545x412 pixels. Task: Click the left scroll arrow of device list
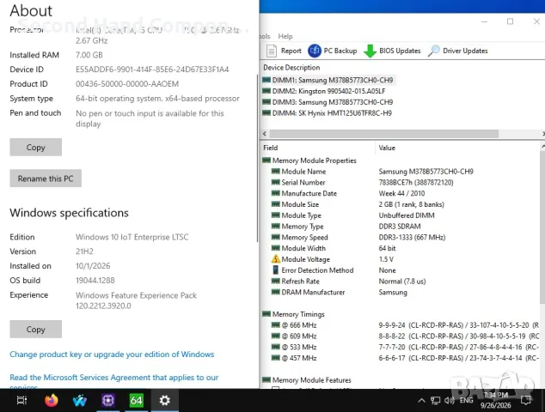(x=265, y=134)
